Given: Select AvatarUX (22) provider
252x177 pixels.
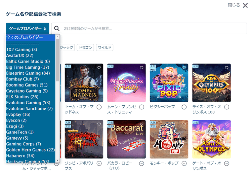Looking at the screenshot, I should click(x=31, y=56).
